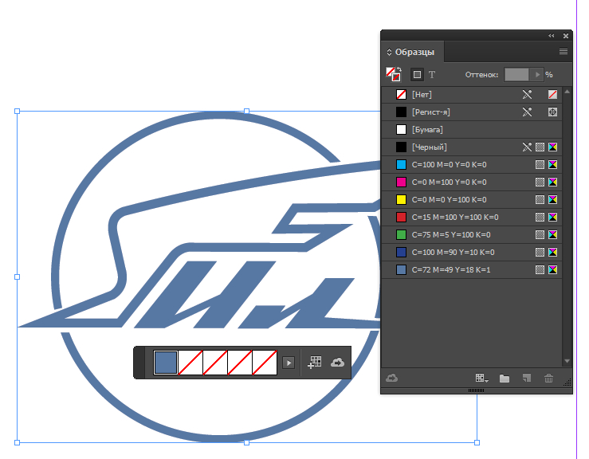Select the [Нет] swatch
Screen dimensions: 589x459
471,95
